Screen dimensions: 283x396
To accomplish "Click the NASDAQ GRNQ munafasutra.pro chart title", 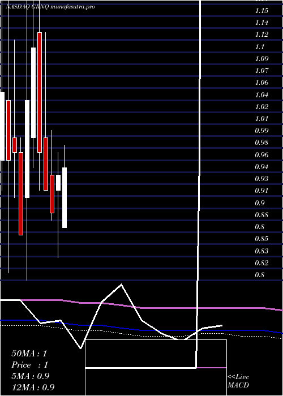I will point(50,7).
